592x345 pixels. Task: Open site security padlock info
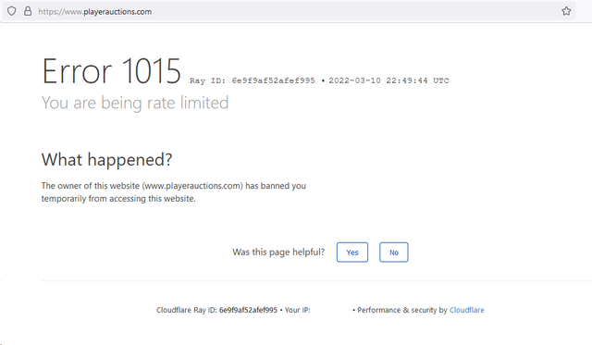click(28, 11)
